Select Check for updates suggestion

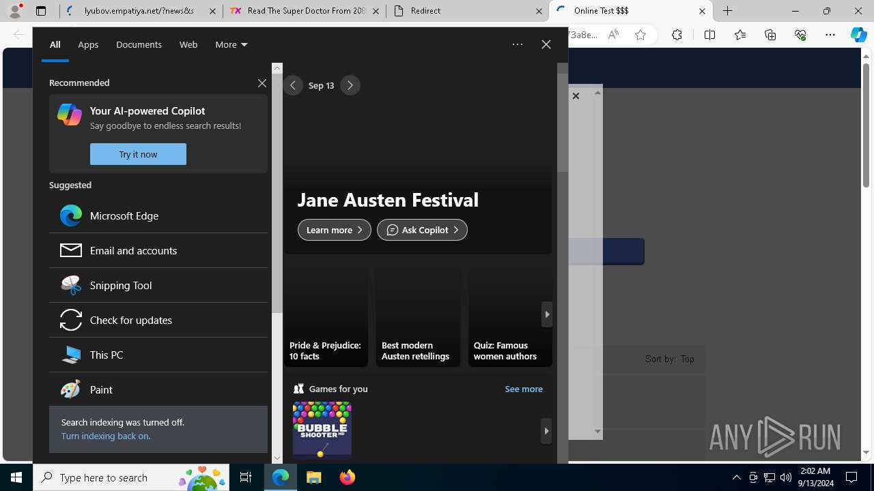click(158, 320)
